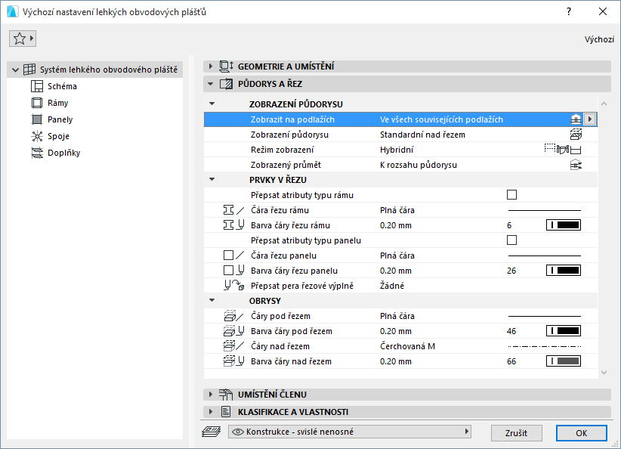Open the Konstrukce - svislé nenosné layer dropdown
Screen dimensions: 621x449
[350, 432]
